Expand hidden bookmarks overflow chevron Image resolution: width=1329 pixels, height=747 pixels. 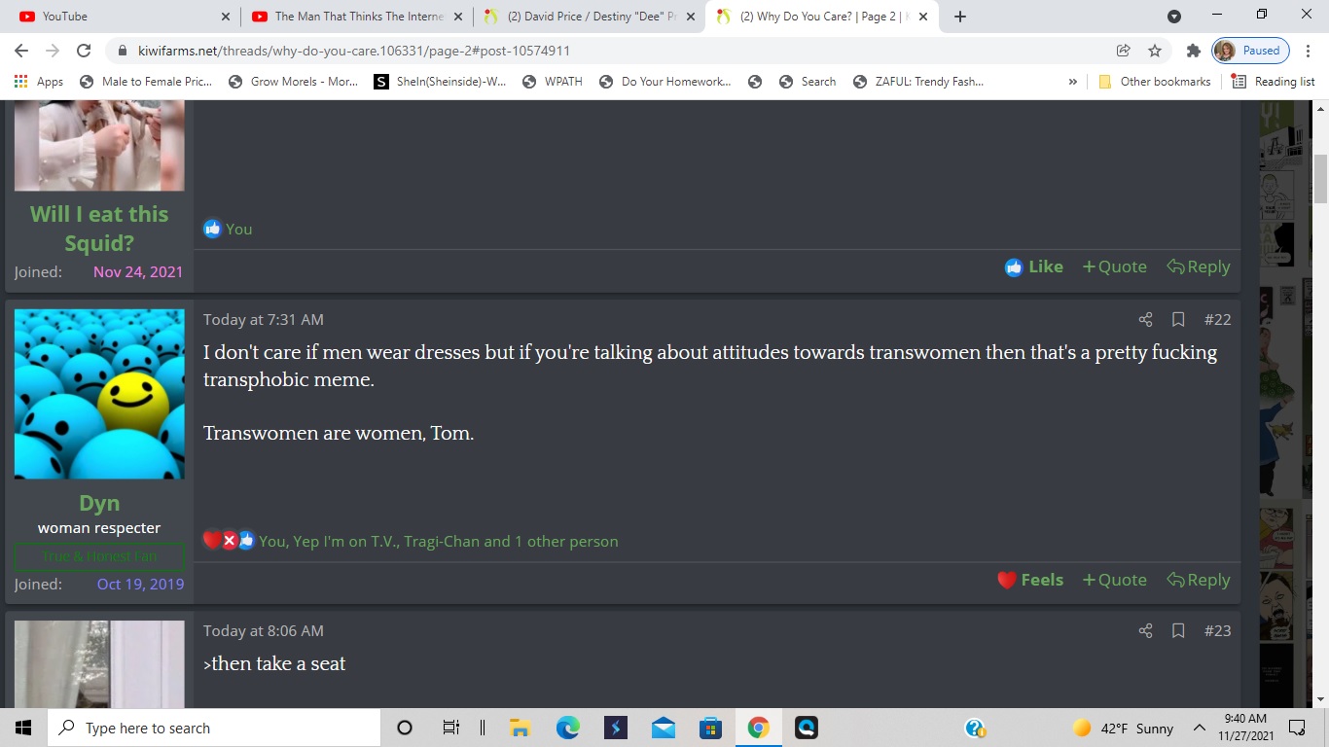[1073, 82]
